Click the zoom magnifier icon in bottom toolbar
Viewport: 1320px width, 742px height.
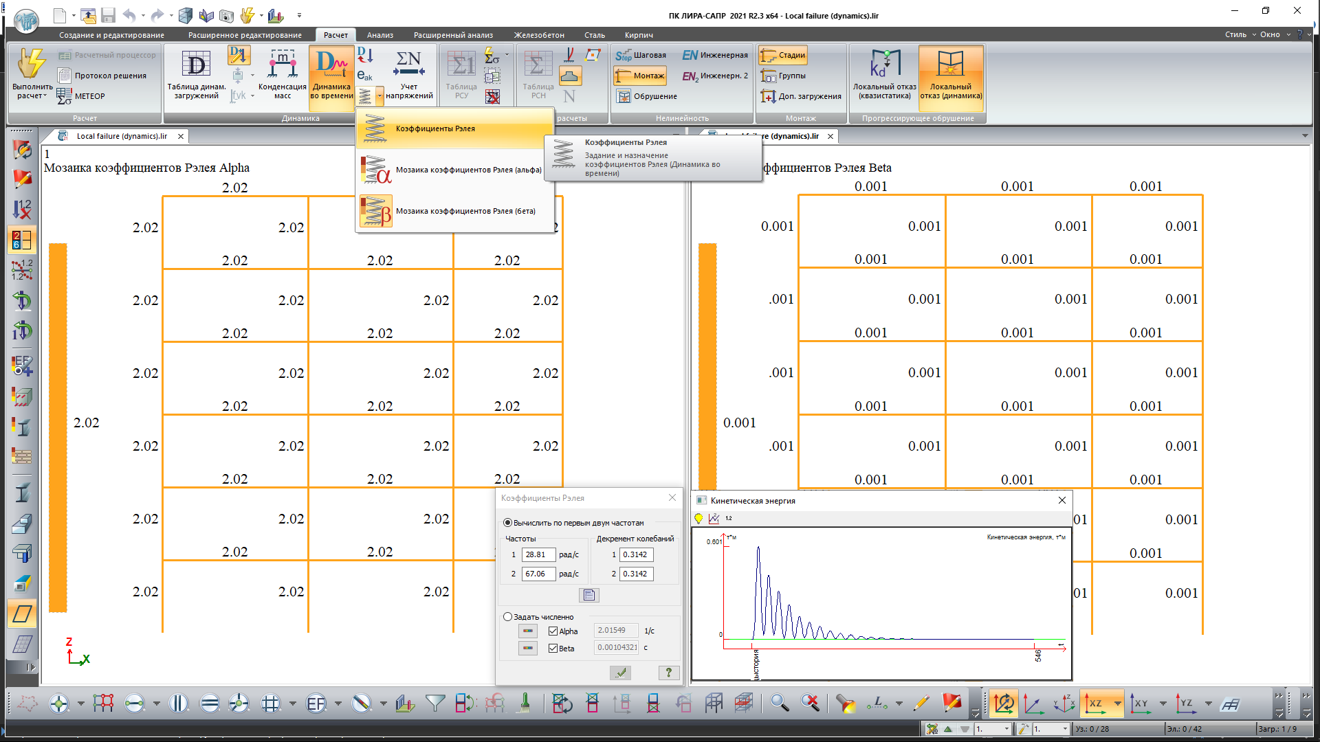coord(779,703)
